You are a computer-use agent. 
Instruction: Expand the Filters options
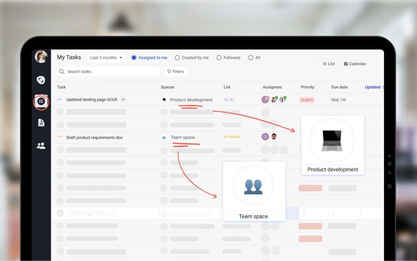(x=176, y=71)
